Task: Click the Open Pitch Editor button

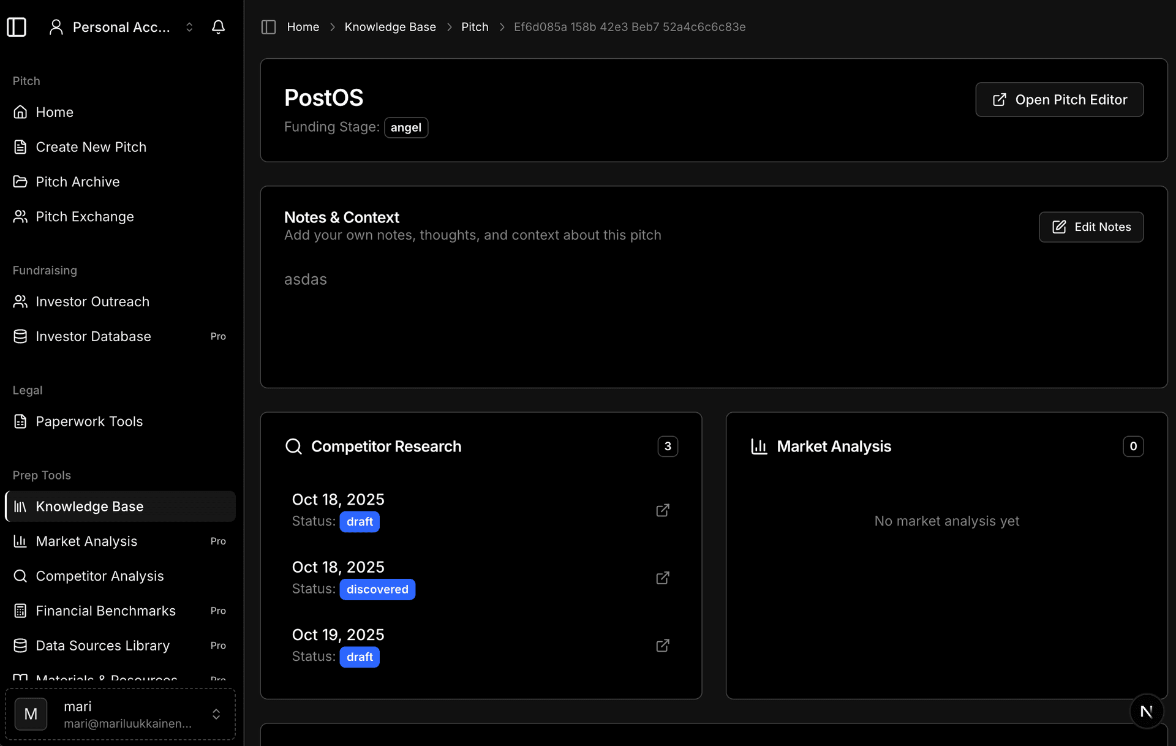Action: click(x=1059, y=99)
